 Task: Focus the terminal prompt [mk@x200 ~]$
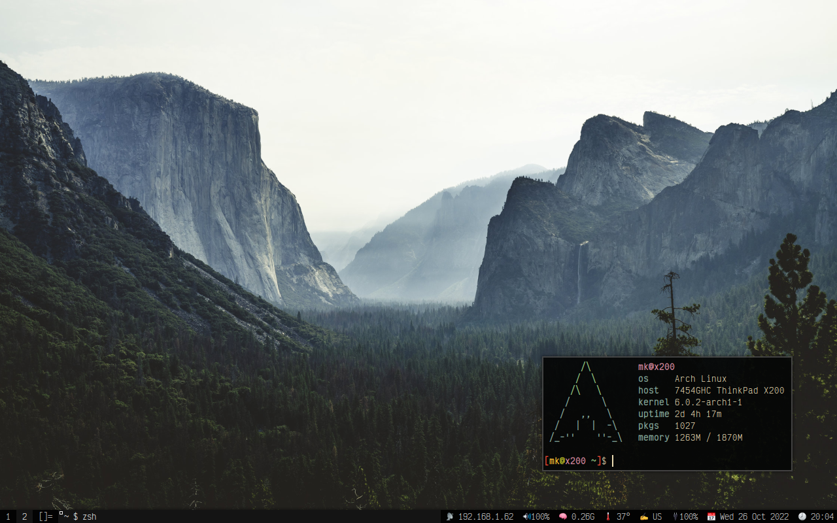point(575,461)
